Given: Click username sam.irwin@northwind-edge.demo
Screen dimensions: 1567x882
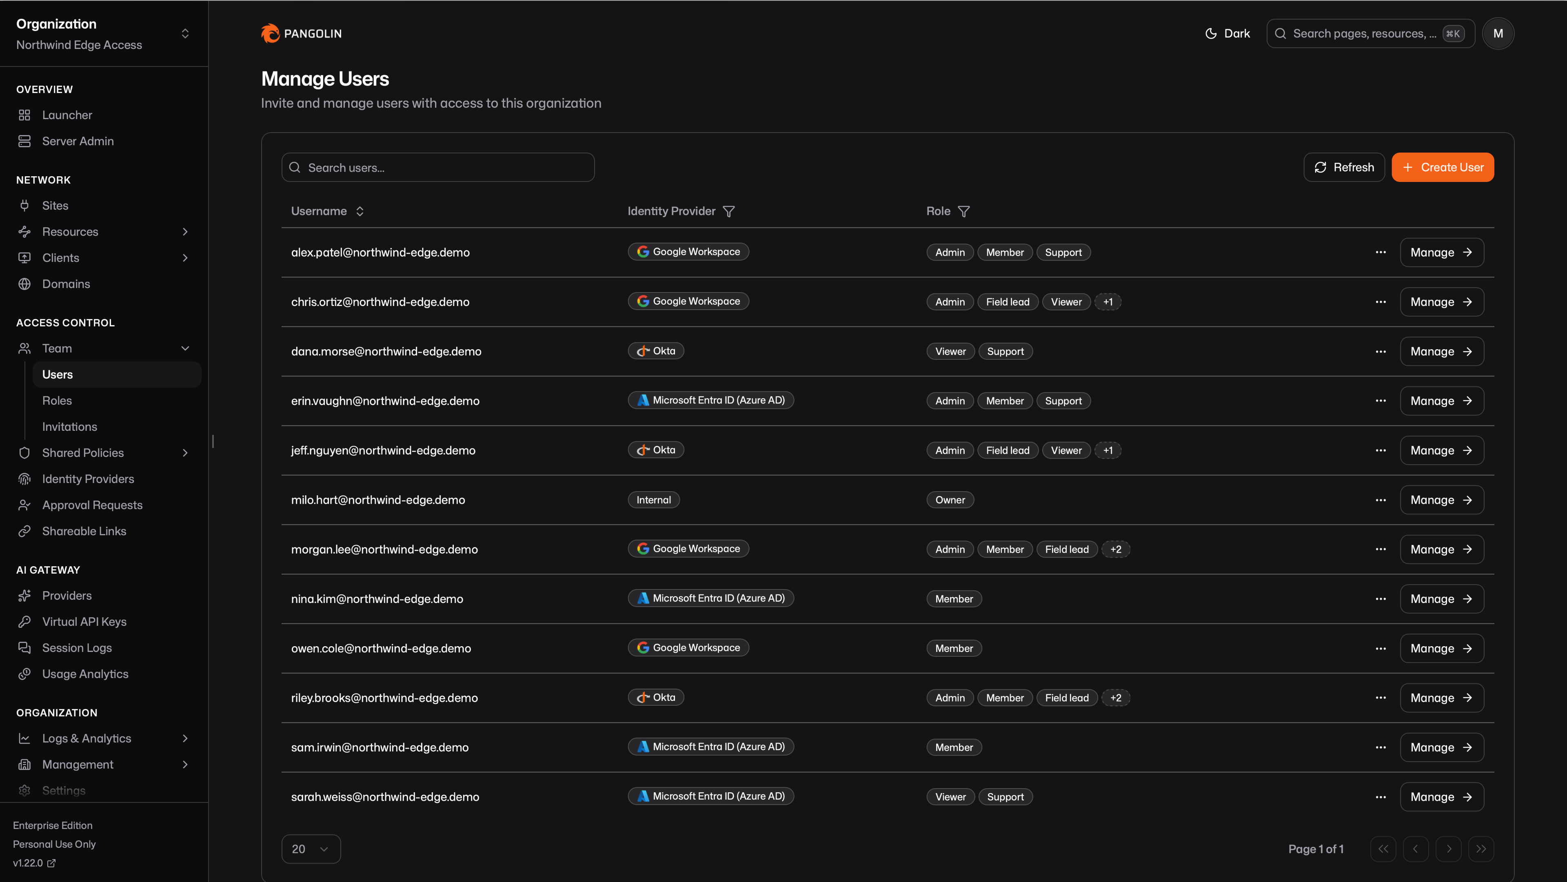Looking at the screenshot, I should [x=380, y=747].
